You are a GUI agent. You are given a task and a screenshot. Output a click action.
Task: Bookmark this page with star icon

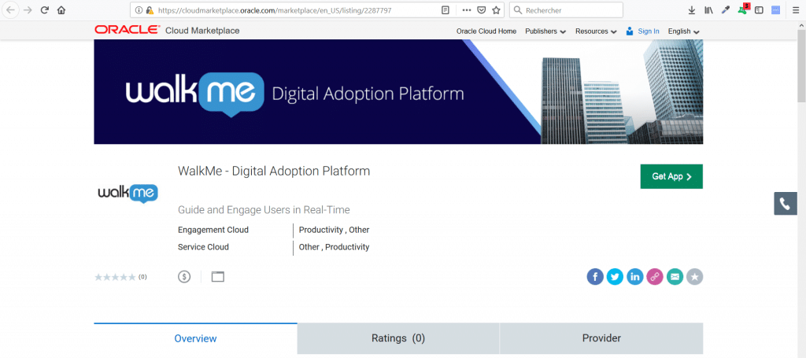tap(496, 9)
